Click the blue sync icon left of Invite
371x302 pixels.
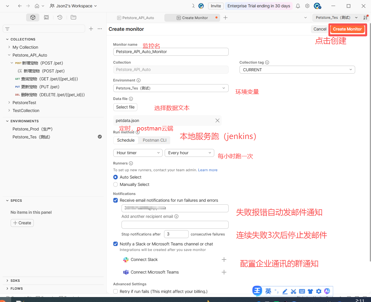[x=201, y=6]
